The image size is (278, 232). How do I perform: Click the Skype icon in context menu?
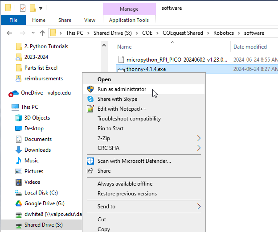tap(90, 99)
